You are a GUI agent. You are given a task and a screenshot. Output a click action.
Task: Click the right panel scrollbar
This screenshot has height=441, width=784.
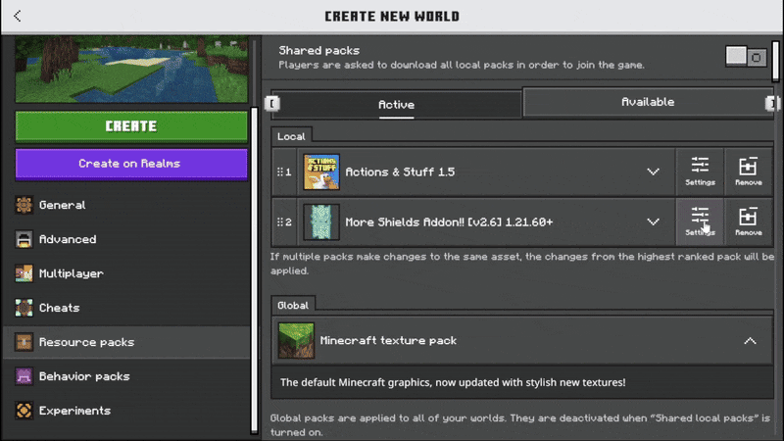pos(775,61)
